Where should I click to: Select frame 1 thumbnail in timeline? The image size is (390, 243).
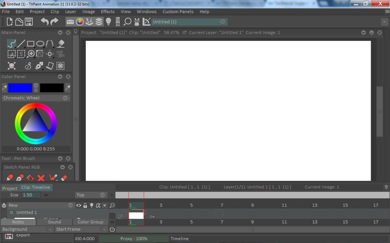[x=136, y=216]
